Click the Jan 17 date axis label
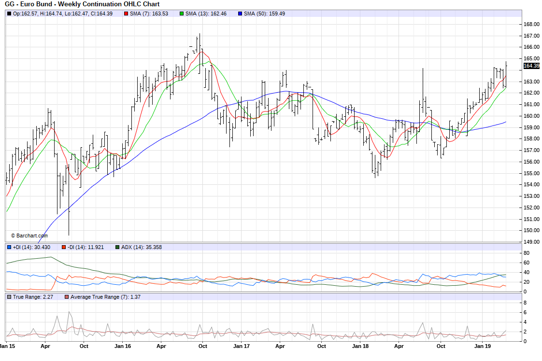This screenshot has width=542, height=361. (x=242, y=346)
